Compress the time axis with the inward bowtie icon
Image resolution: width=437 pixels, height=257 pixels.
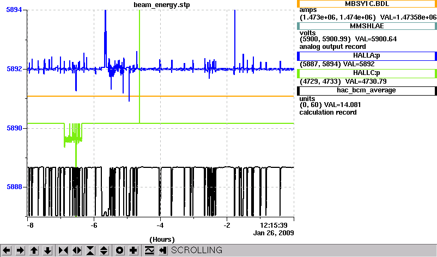coord(63,250)
